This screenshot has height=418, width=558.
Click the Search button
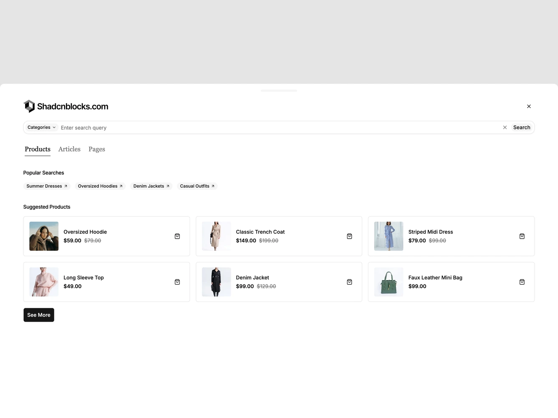click(x=522, y=128)
